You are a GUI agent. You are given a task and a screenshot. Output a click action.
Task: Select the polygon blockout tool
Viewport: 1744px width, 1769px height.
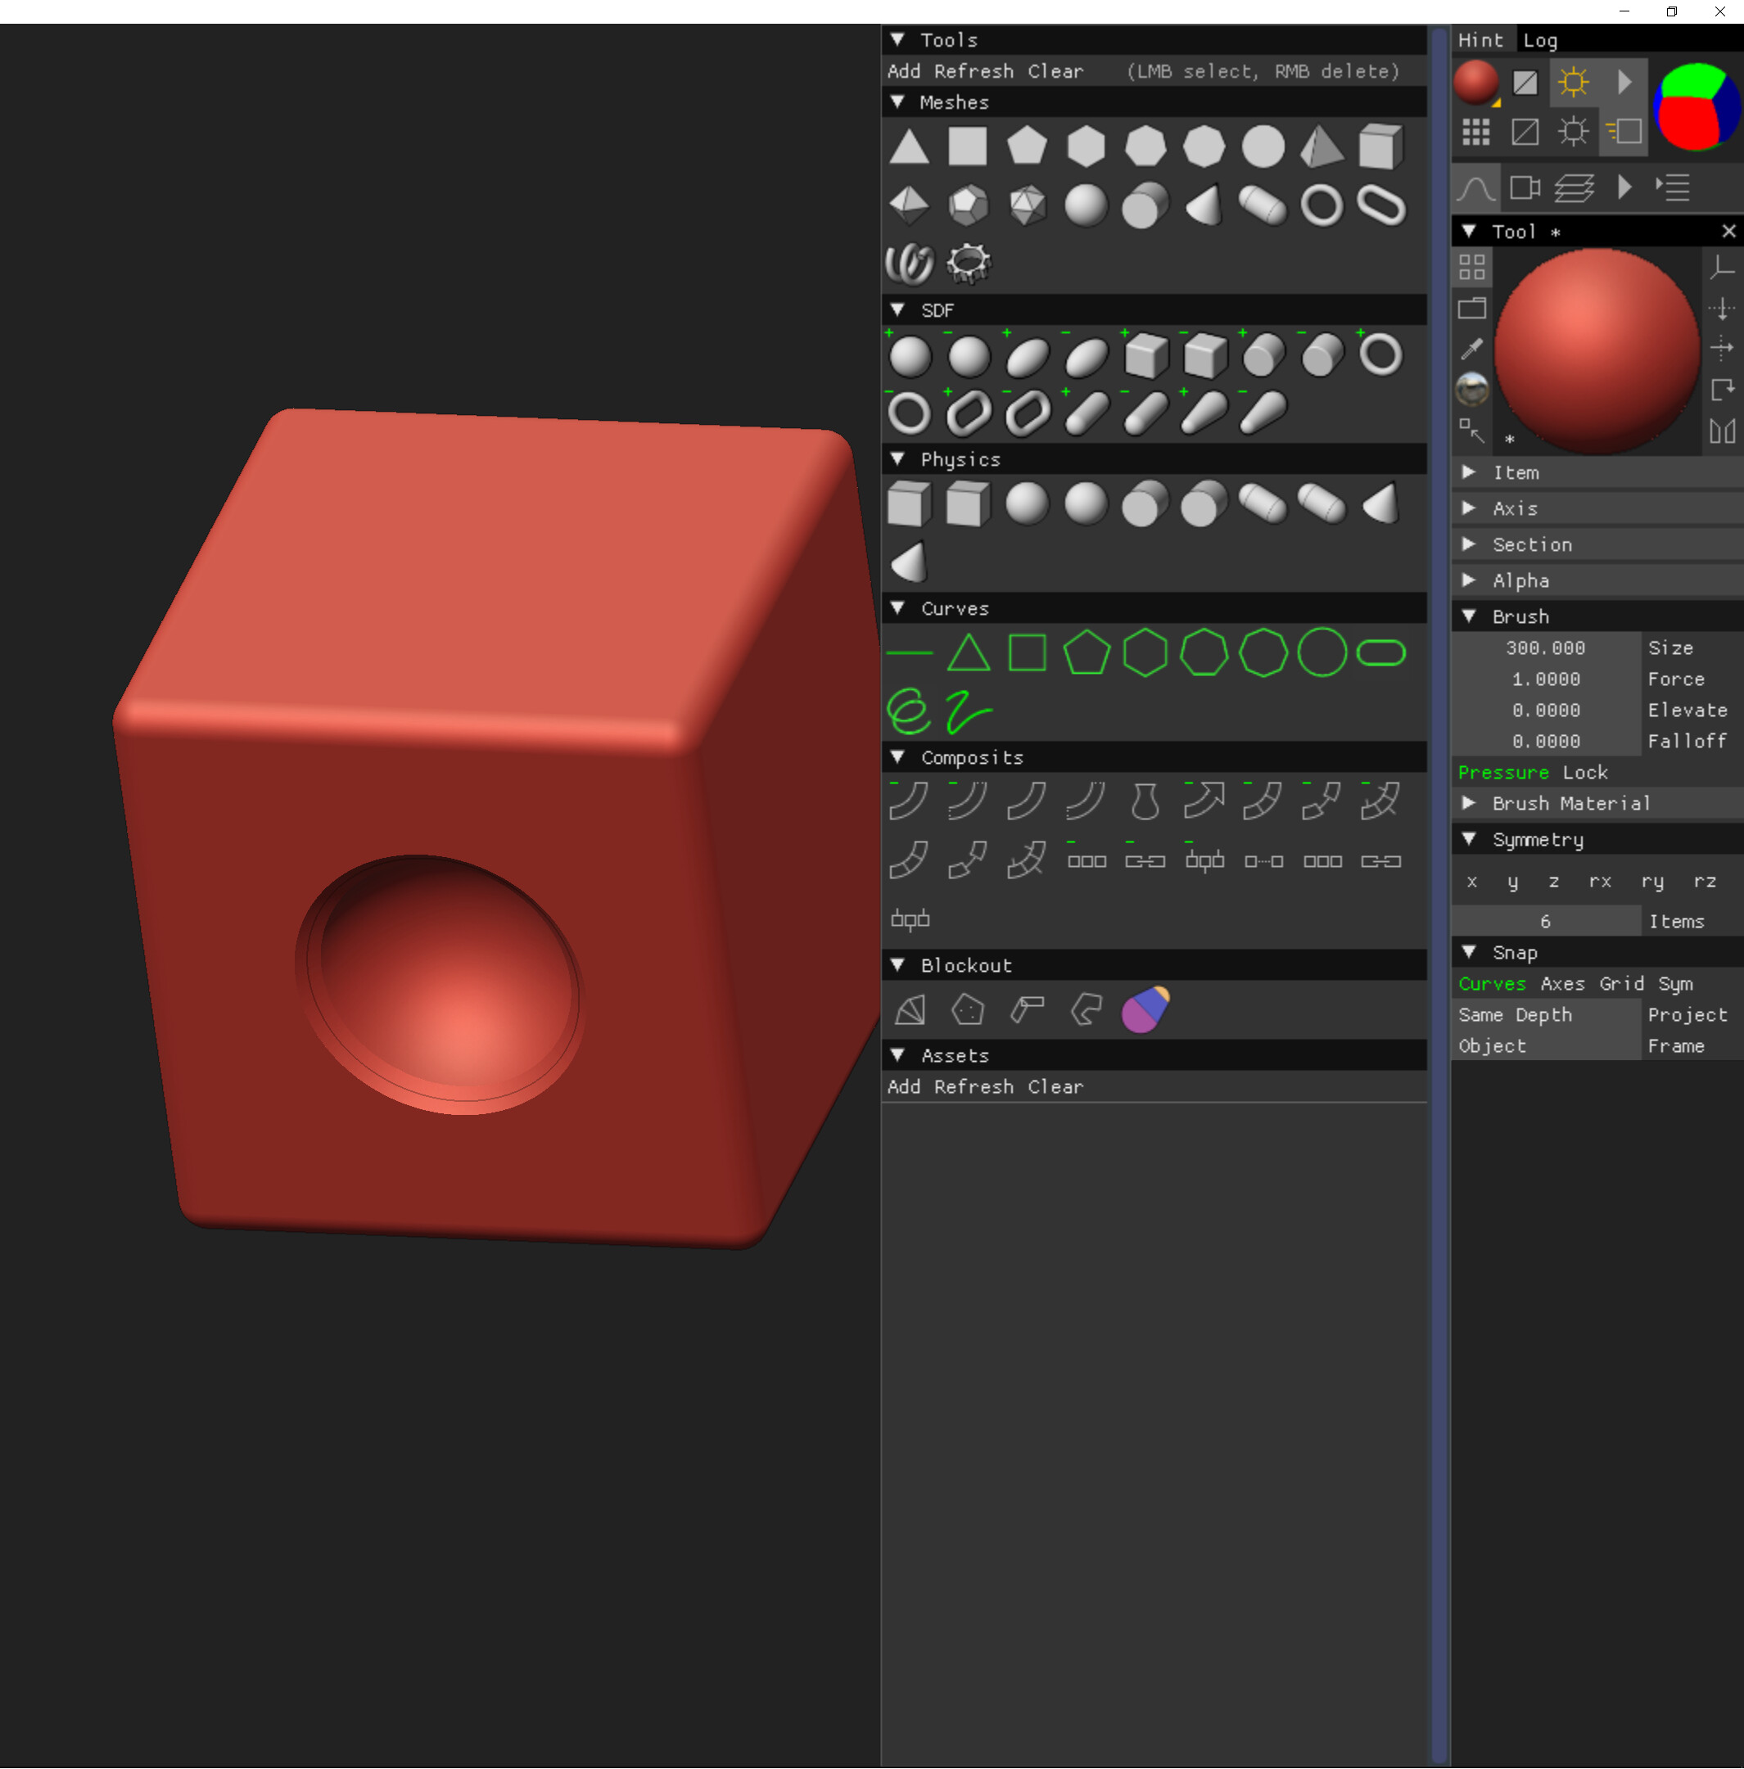coord(968,1010)
